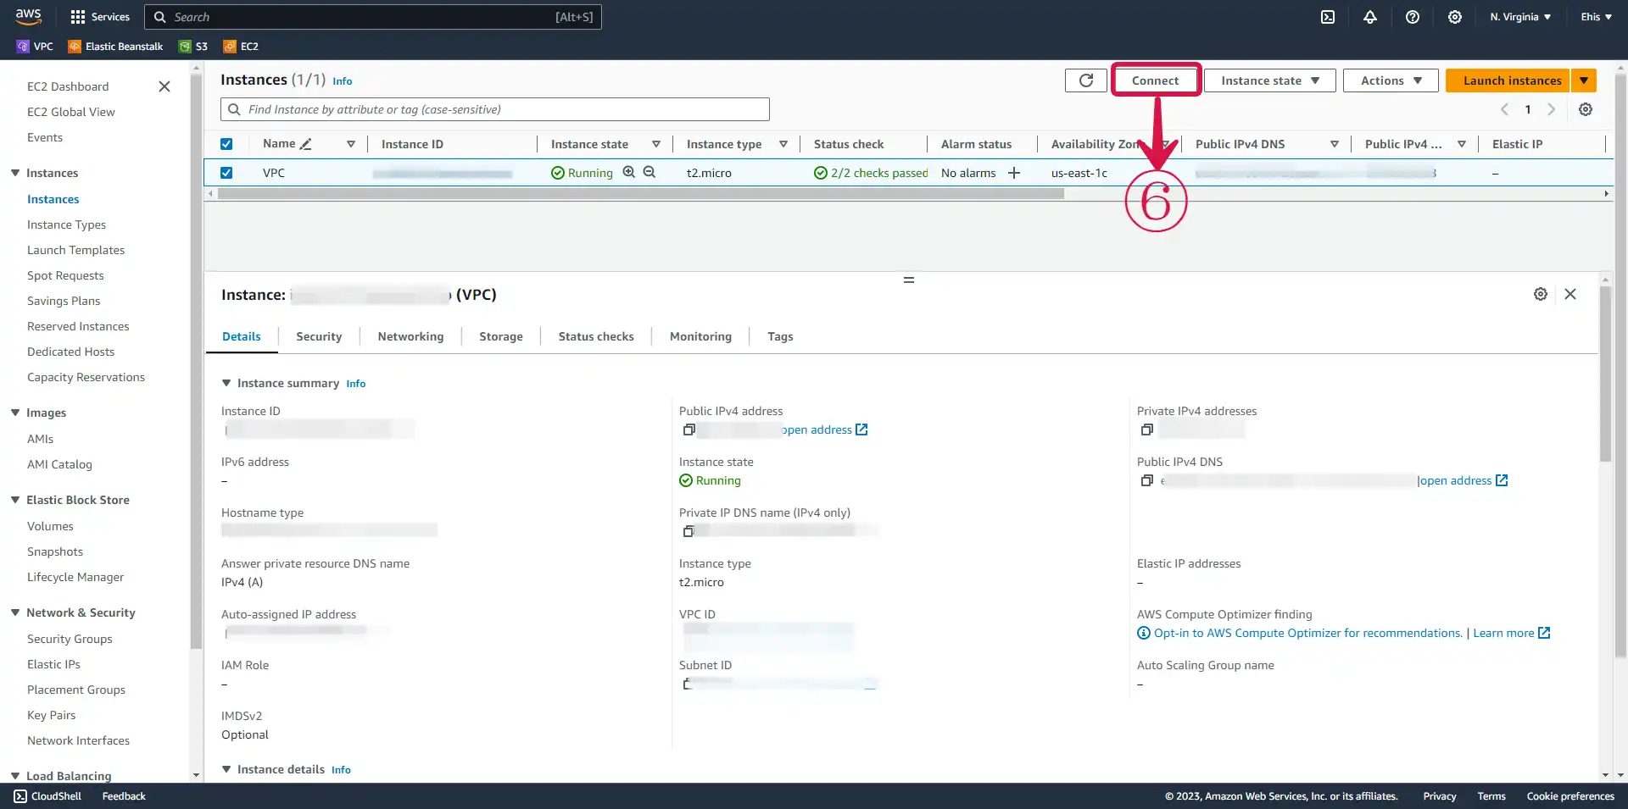
Task: Open CloudShell from the footer
Action: coord(47,796)
